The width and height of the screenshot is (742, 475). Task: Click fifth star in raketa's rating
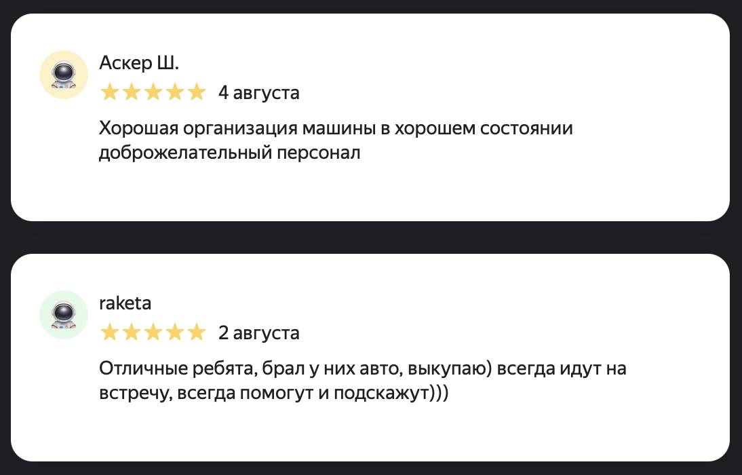[x=196, y=332]
